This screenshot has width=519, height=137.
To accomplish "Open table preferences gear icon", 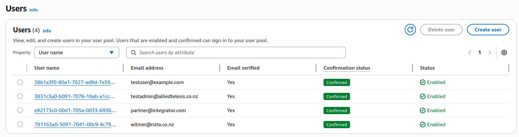I will pos(504,53).
